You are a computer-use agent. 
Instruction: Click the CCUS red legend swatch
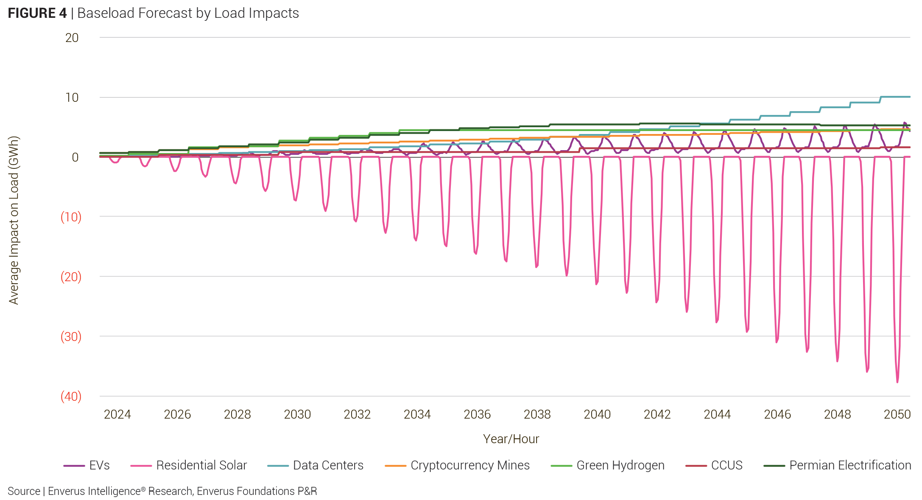pyautogui.click(x=696, y=466)
